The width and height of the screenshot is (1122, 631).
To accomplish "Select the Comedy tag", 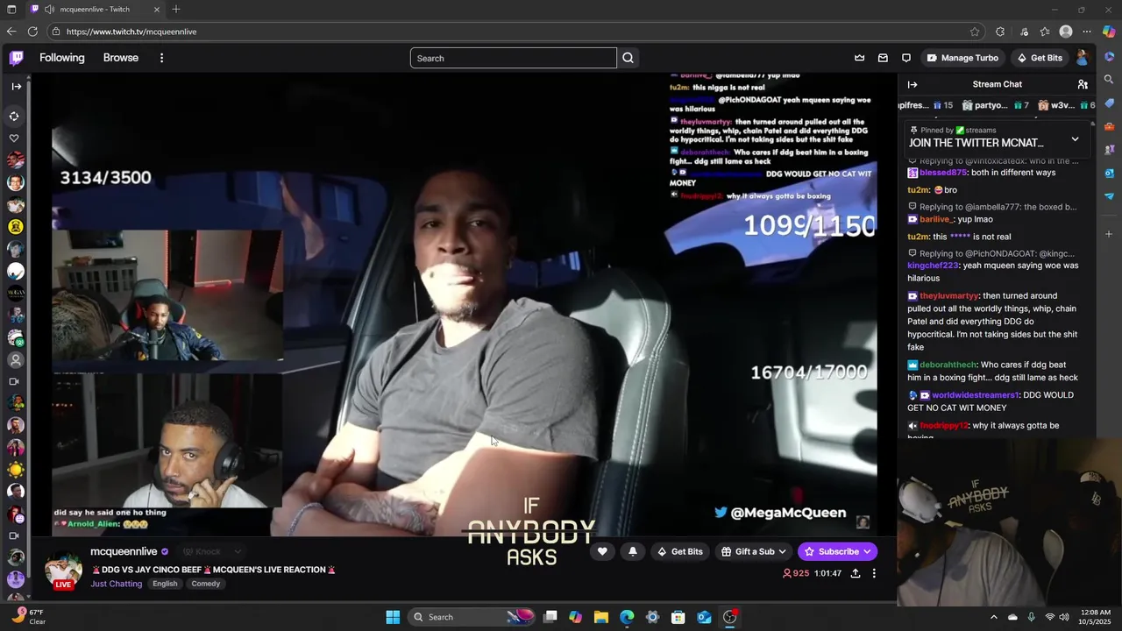I will (206, 584).
